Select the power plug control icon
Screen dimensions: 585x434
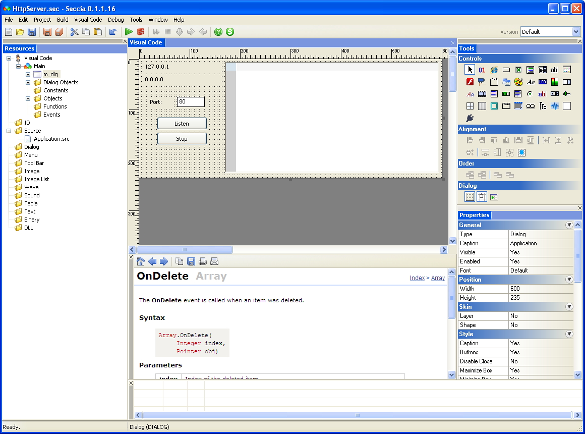[470, 118]
